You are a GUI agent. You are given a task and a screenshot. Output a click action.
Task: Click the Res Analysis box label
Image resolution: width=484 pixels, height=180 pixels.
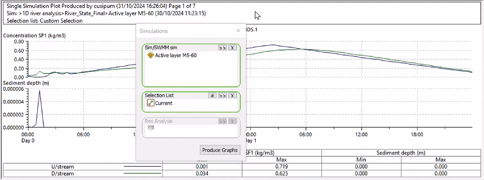[x=158, y=121]
